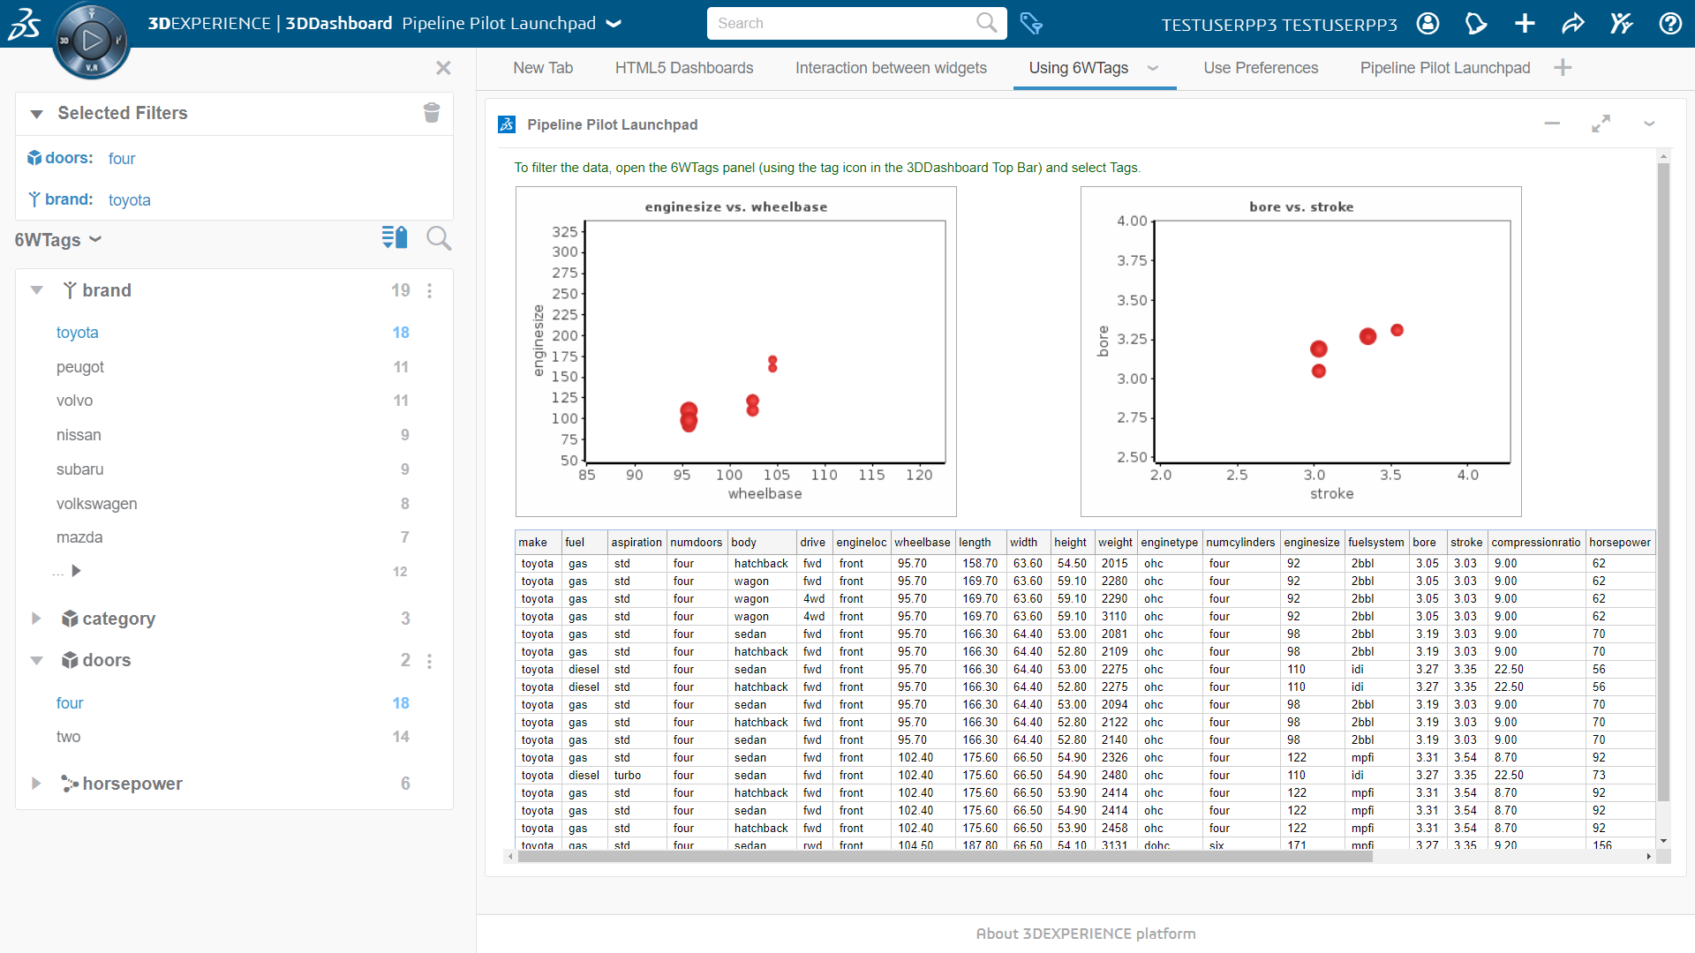Open the Pipeline Pilot Launchpad dashboard dropdown
1695x953 pixels.
614,24
